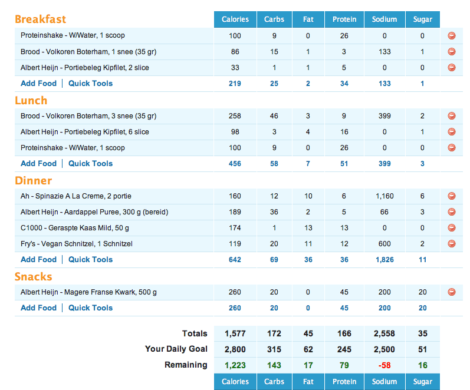This screenshot has width=470, height=390.
Task: Open Quick Tools for Lunch
Action: click(x=90, y=164)
